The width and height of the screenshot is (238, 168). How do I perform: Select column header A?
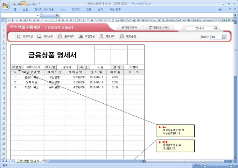(x=8, y=20)
